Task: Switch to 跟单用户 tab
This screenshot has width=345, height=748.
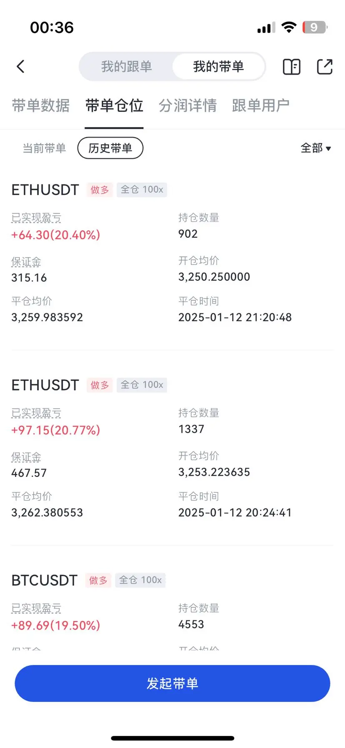Action: (x=261, y=106)
